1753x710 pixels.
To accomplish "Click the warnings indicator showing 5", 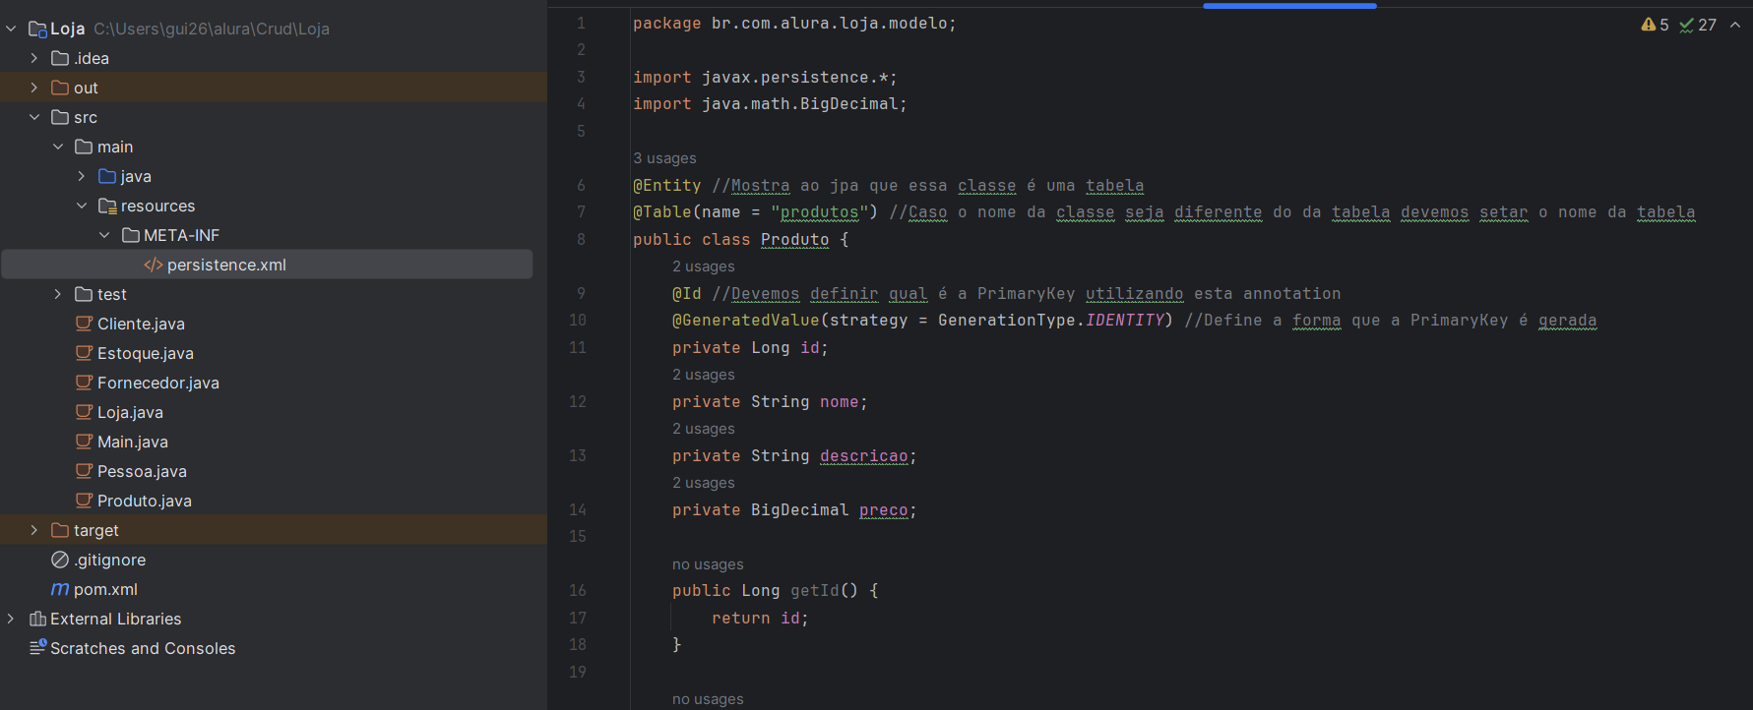I will (1655, 25).
